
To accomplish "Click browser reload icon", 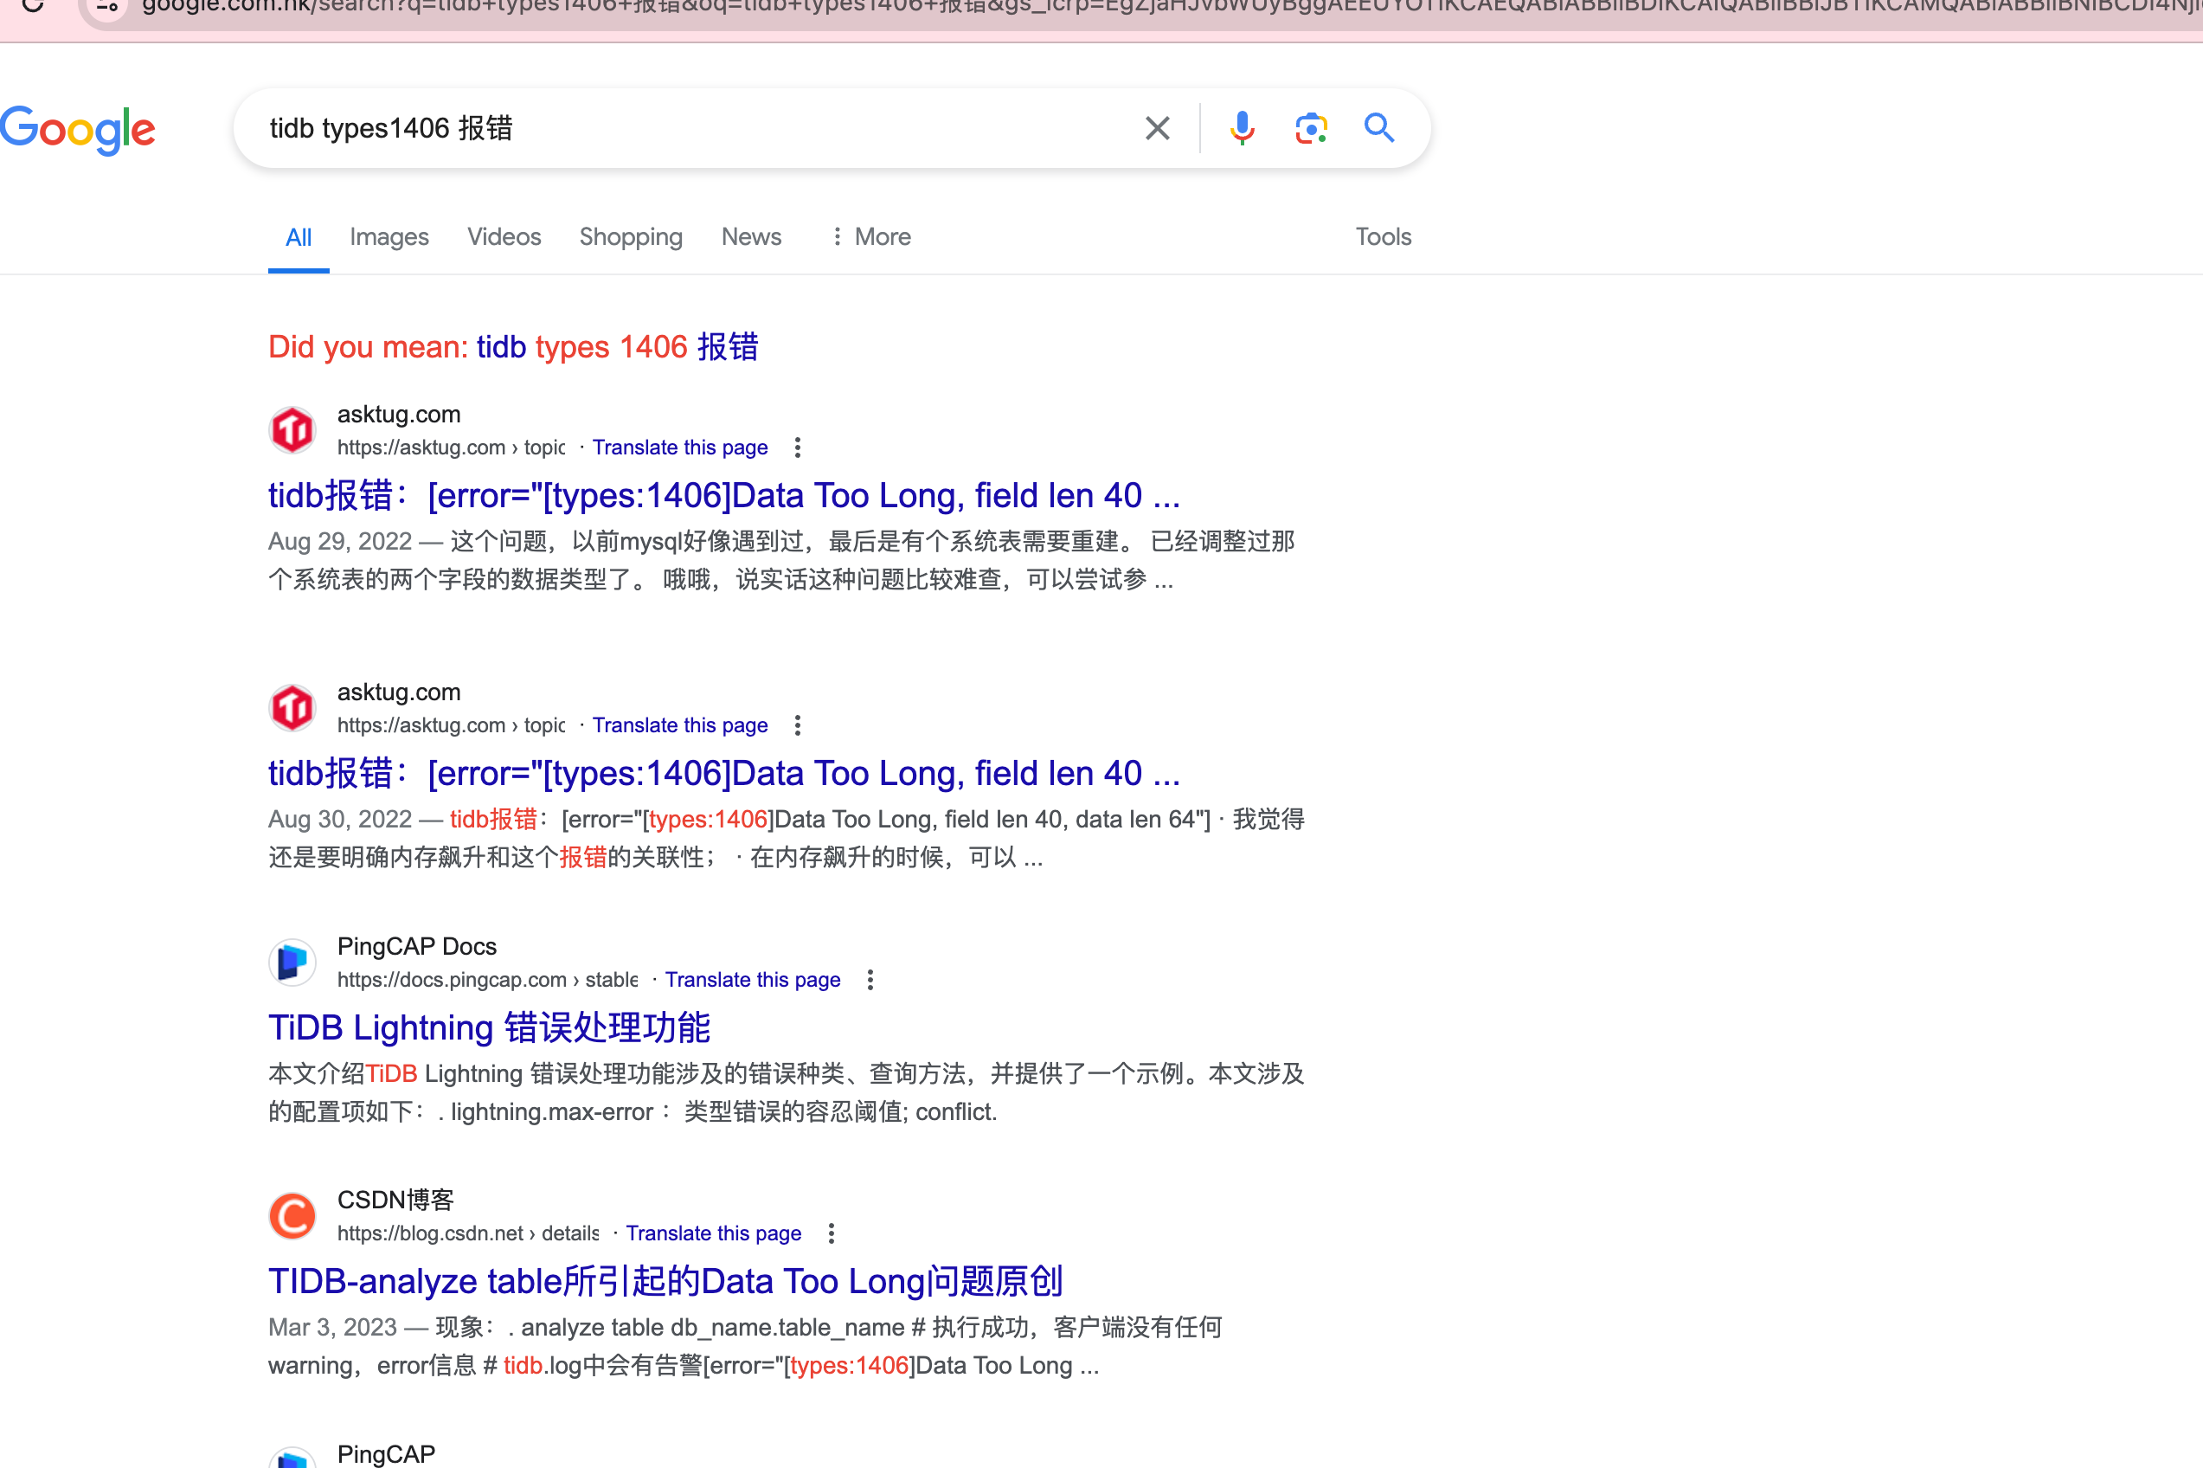I will tap(33, 5).
